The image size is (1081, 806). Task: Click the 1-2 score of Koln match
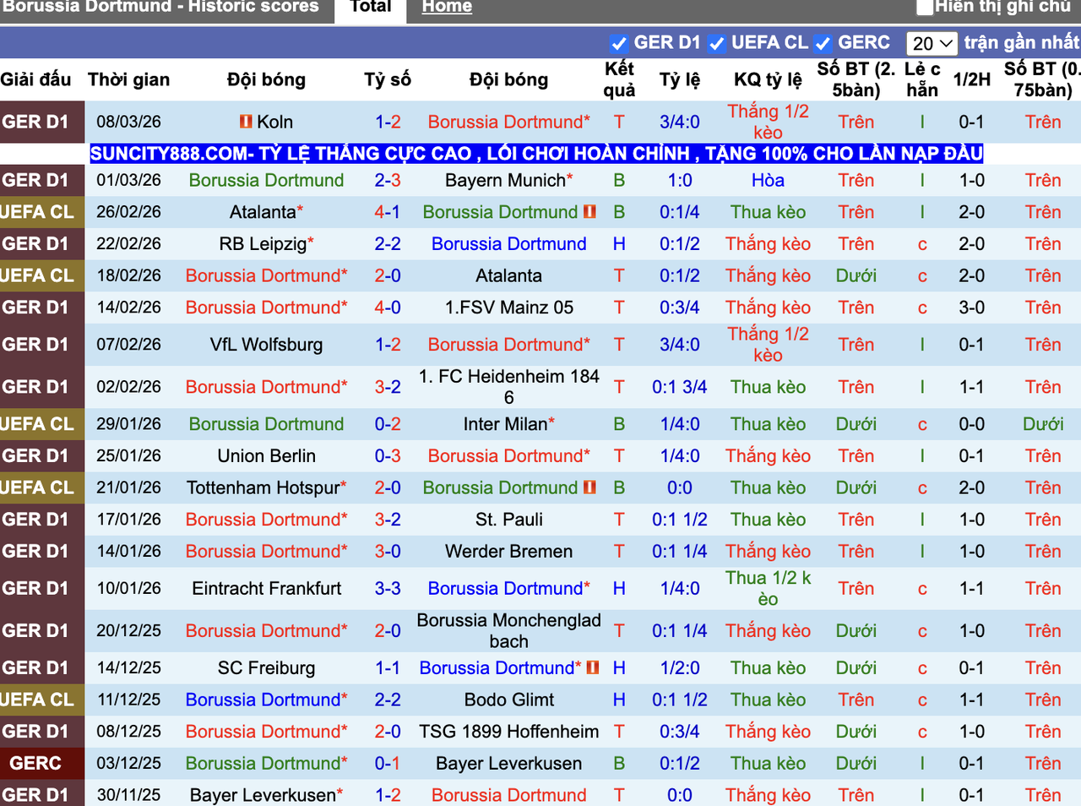point(388,122)
